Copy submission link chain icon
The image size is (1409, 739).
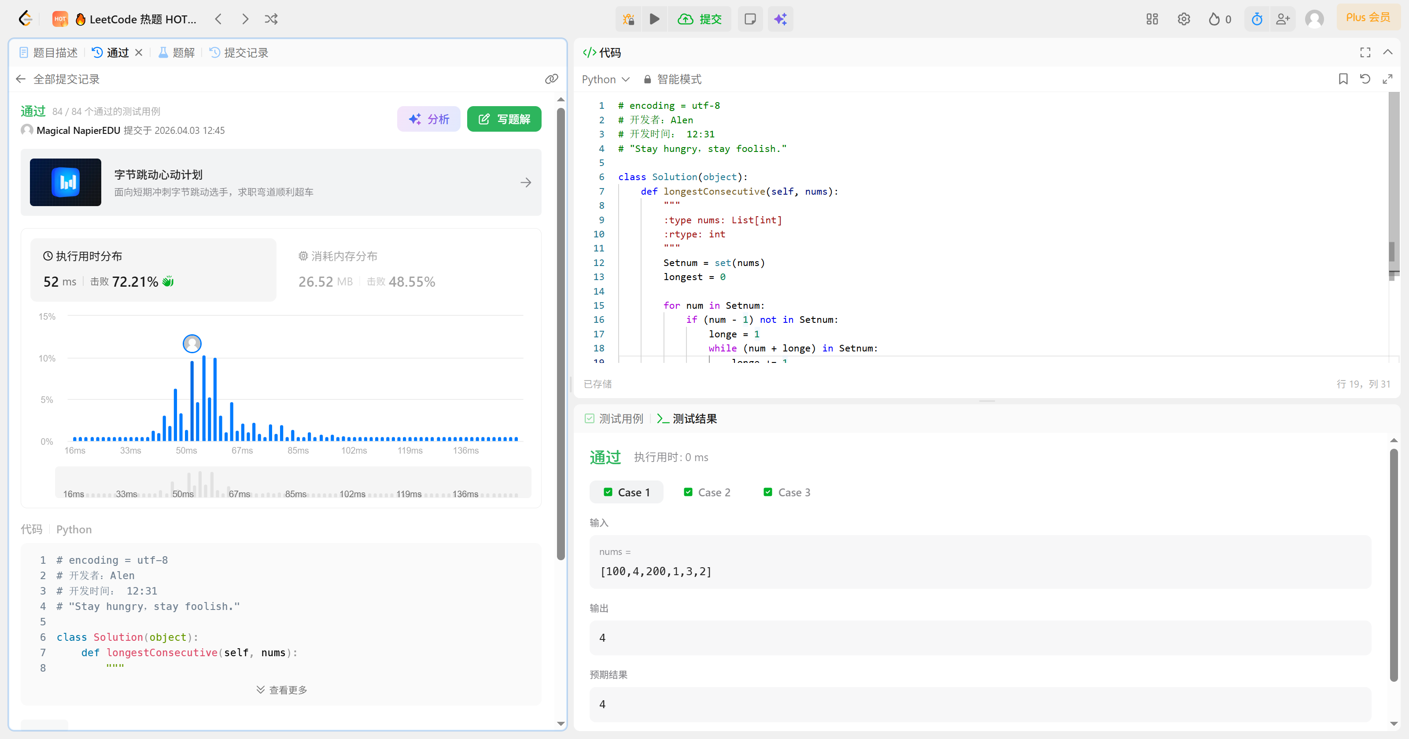pyautogui.click(x=551, y=79)
